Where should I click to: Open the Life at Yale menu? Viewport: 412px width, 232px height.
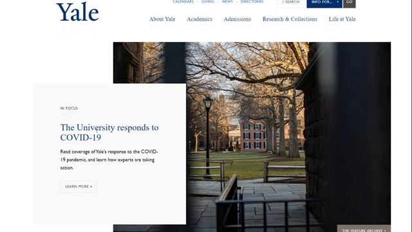click(342, 19)
